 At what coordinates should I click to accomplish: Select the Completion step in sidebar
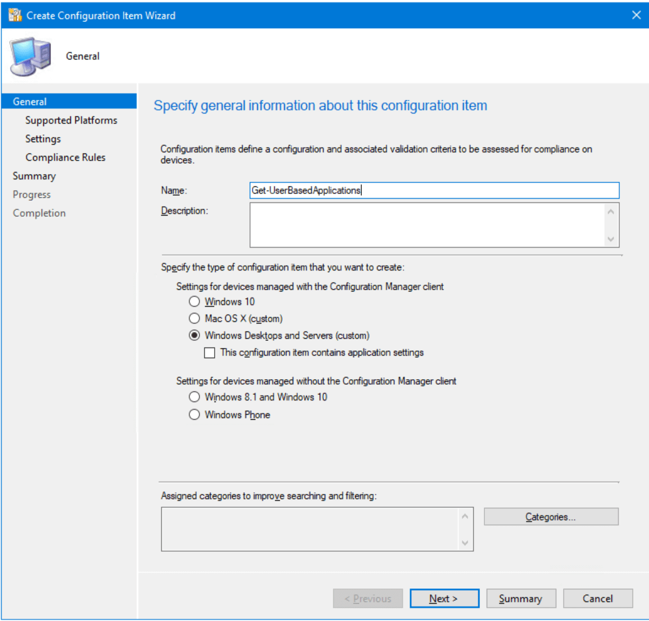coord(39,213)
